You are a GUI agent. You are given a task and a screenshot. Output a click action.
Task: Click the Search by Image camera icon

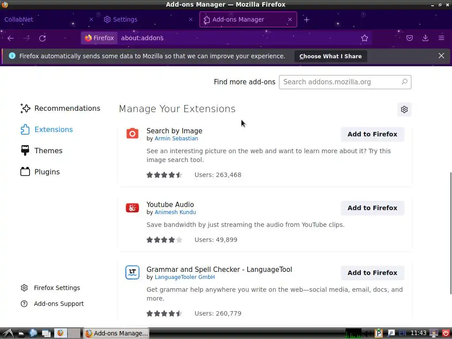(x=132, y=133)
